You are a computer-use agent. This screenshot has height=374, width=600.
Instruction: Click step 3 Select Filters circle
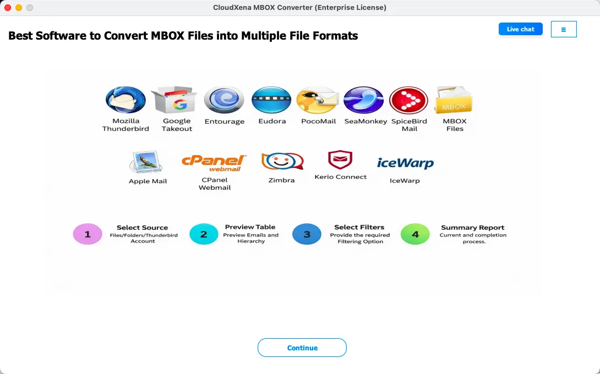pos(307,234)
